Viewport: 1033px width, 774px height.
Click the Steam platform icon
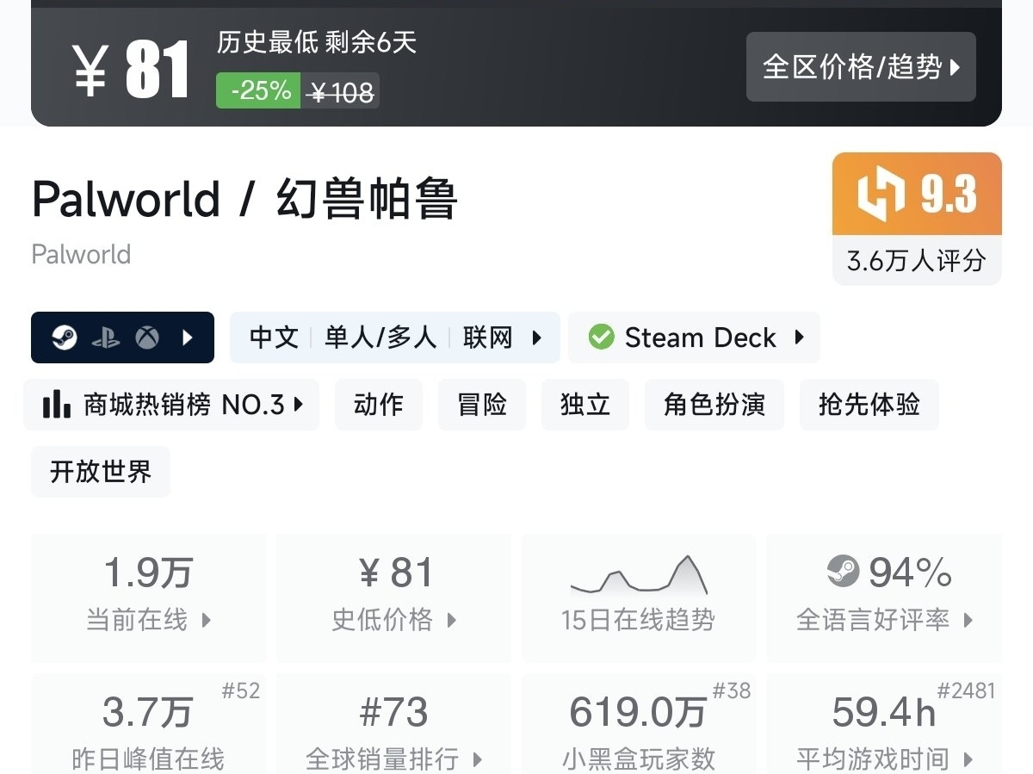[x=65, y=337]
